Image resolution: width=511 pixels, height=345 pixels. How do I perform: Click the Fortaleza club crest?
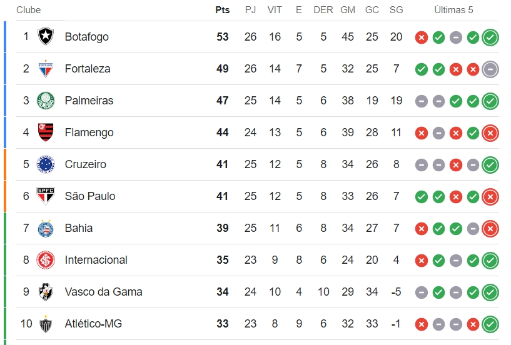pos(46,68)
